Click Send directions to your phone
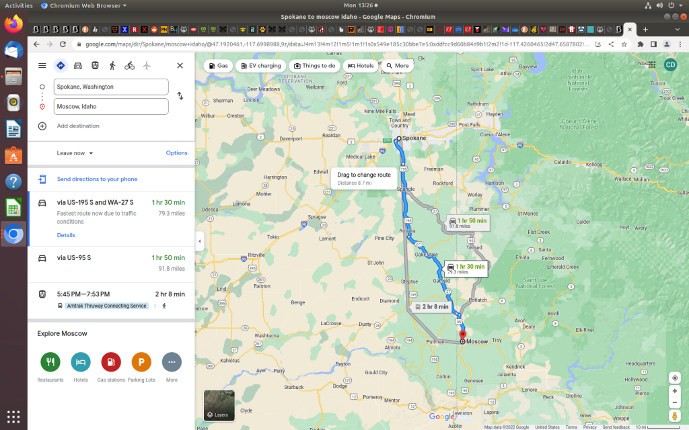 97,179
